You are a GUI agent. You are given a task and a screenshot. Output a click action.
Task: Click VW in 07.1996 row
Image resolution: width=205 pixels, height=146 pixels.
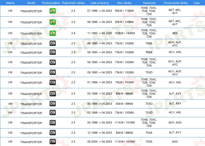click(10, 11)
